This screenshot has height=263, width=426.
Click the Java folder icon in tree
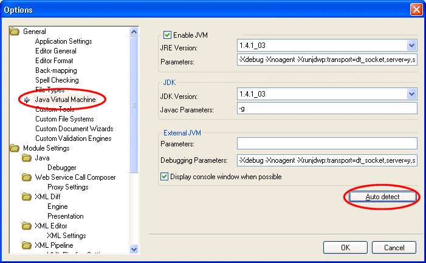click(x=27, y=158)
